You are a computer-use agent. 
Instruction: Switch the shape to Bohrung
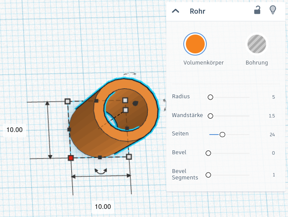256,44
